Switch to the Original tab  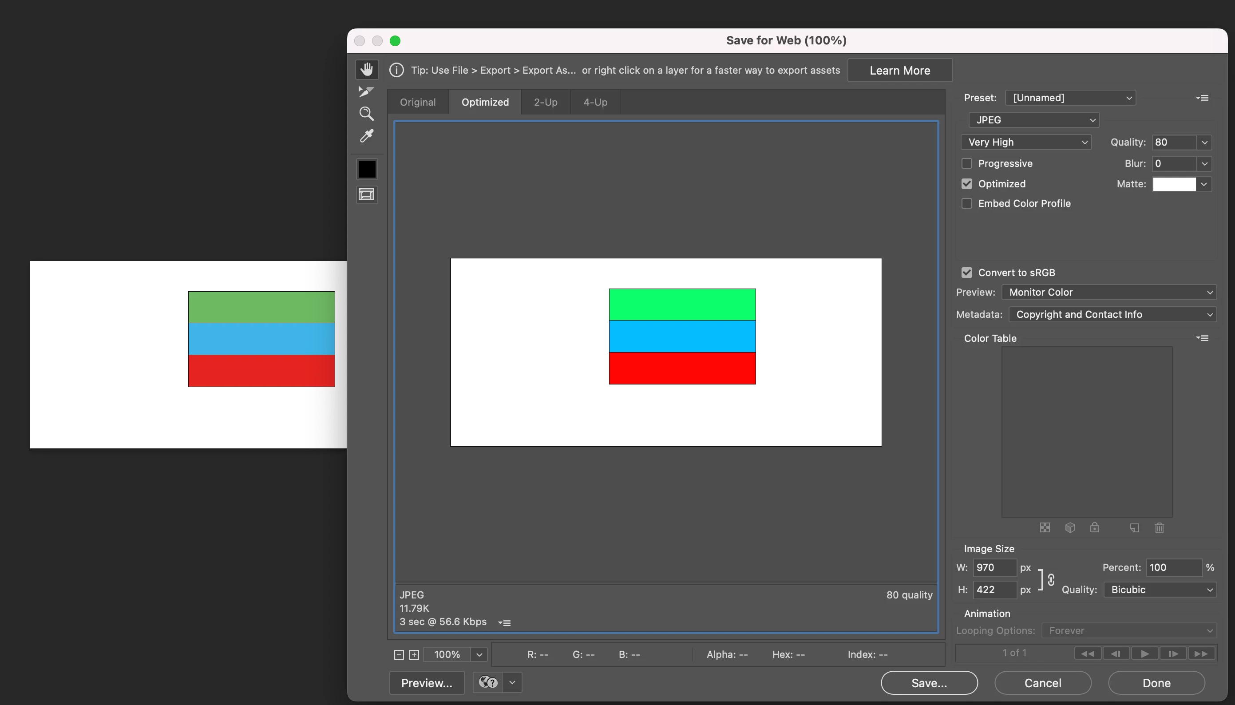417,102
